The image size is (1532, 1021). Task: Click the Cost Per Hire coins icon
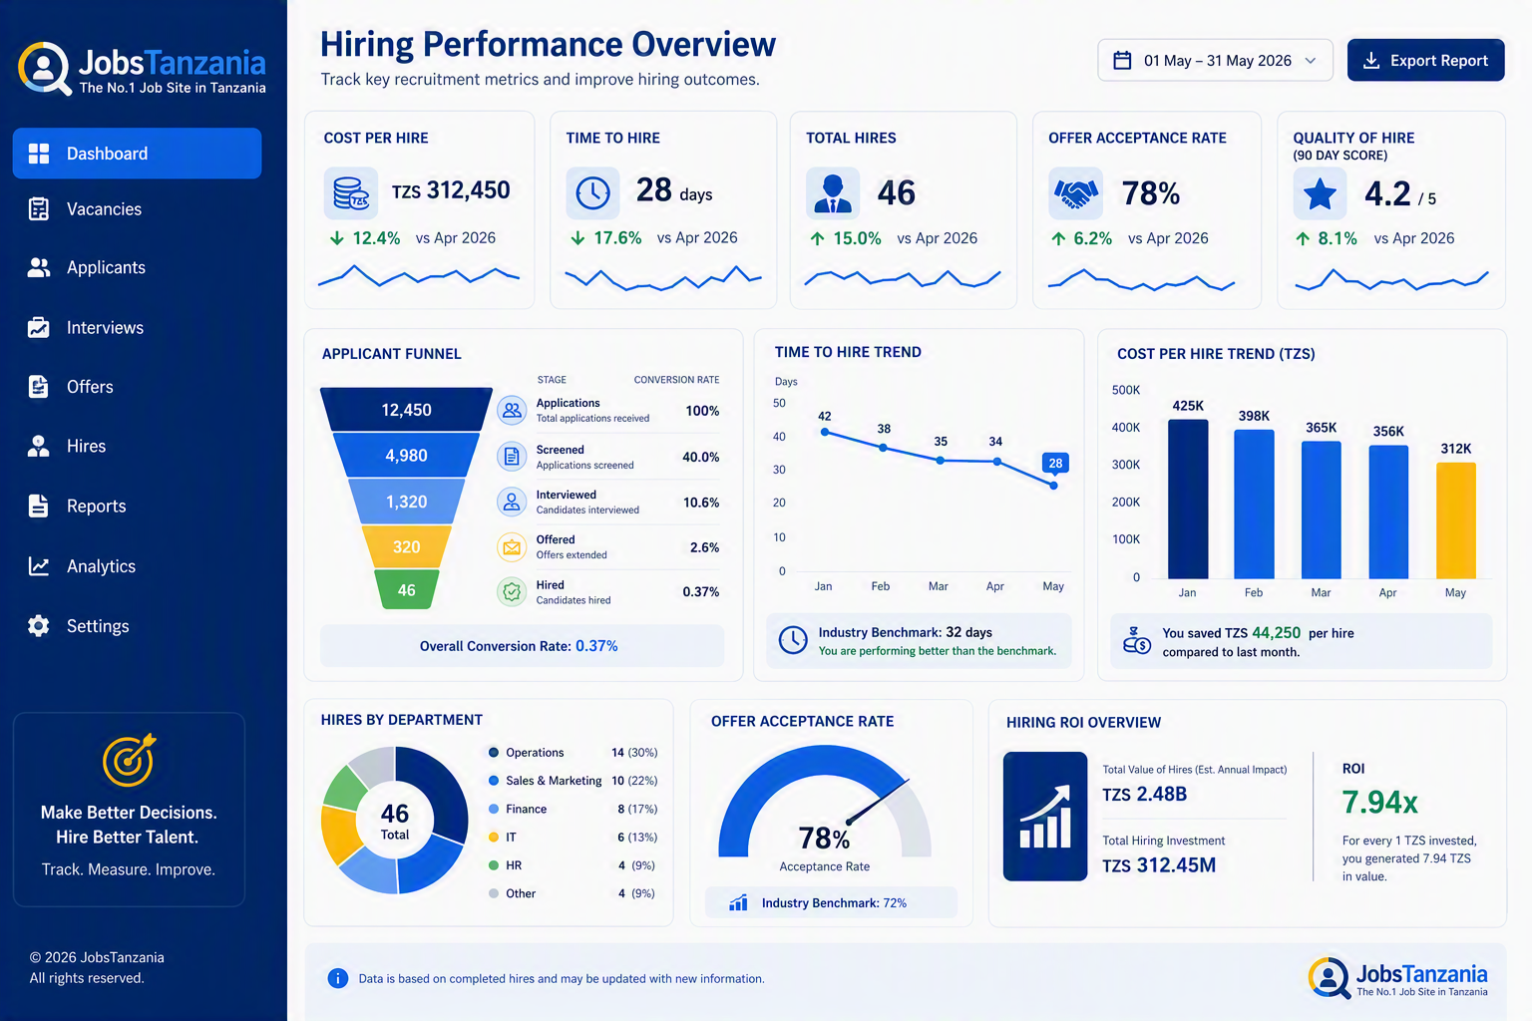coord(351,192)
